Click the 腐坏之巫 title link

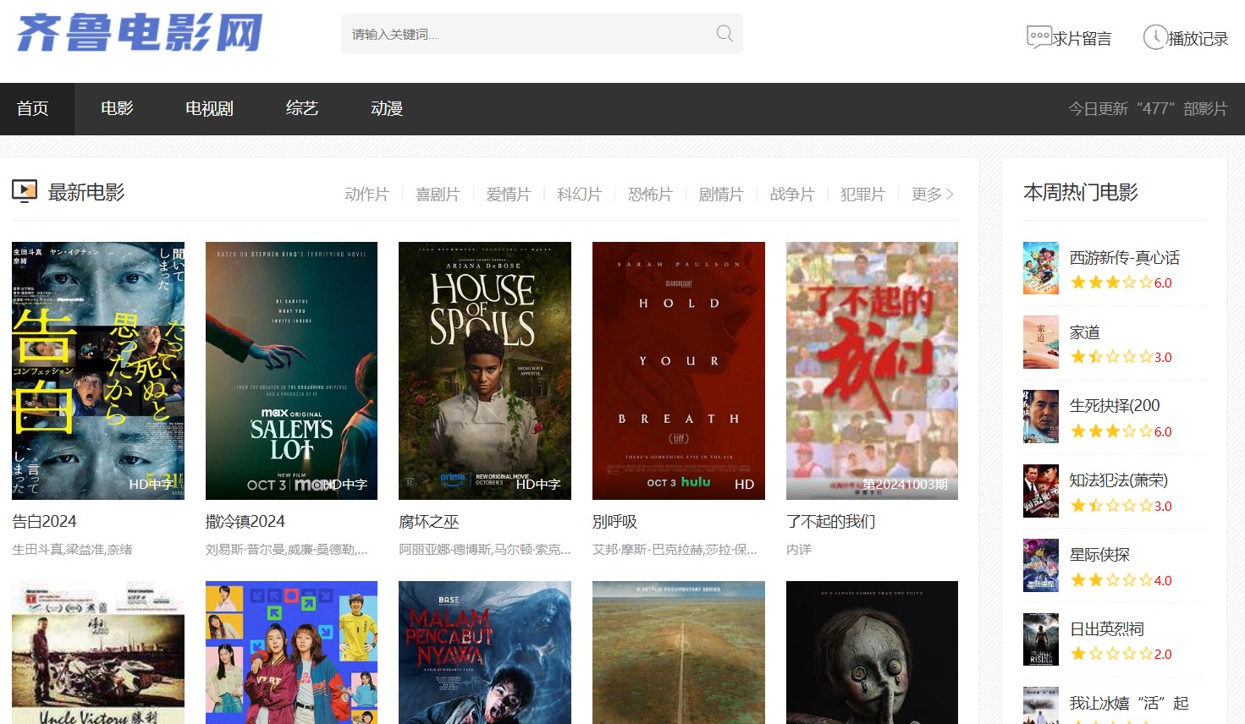click(x=429, y=522)
